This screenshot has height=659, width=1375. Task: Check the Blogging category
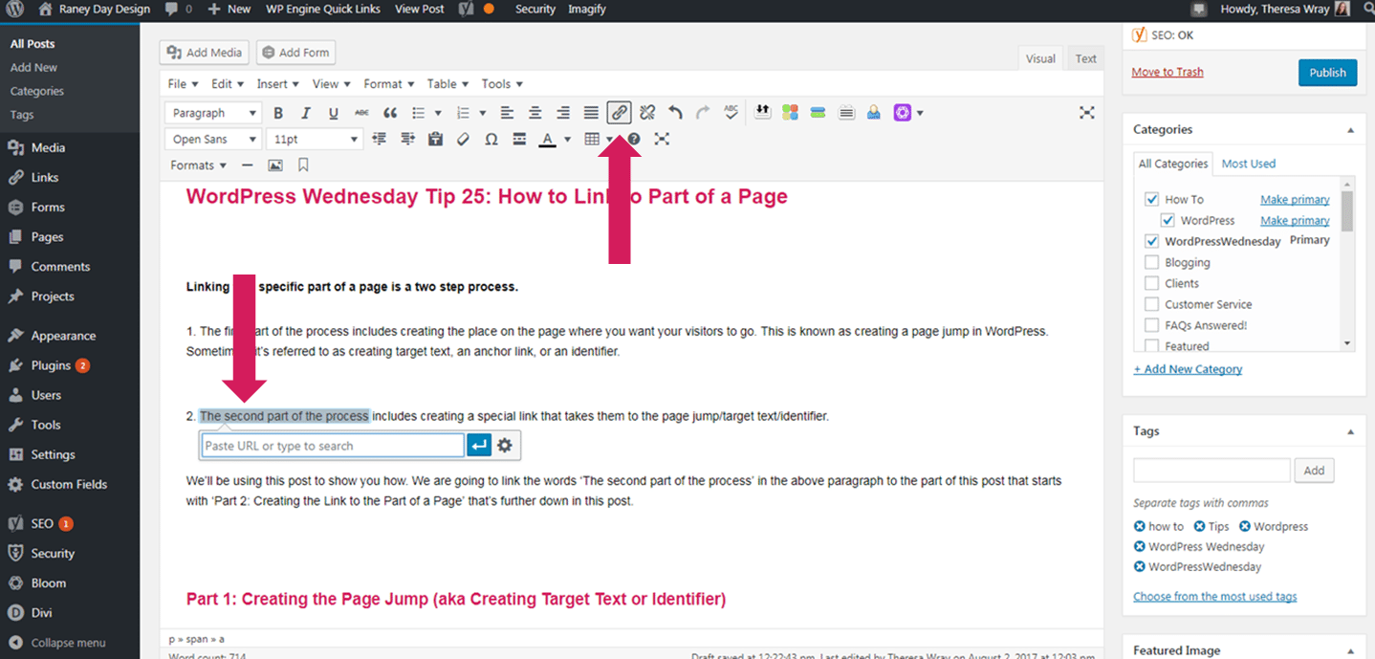pyautogui.click(x=1151, y=262)
